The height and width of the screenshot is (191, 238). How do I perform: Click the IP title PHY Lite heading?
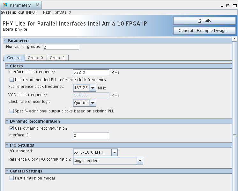pos(75,24)
